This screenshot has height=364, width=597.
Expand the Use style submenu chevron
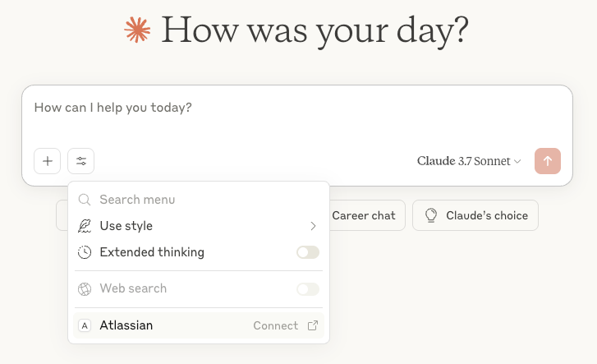click(313, 226)
